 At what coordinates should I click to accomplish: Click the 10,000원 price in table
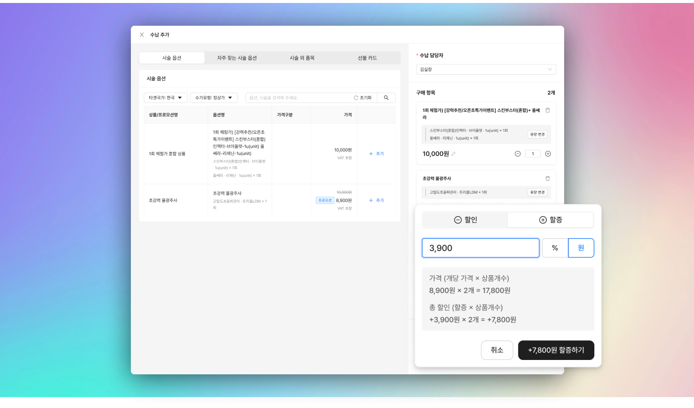343,150
